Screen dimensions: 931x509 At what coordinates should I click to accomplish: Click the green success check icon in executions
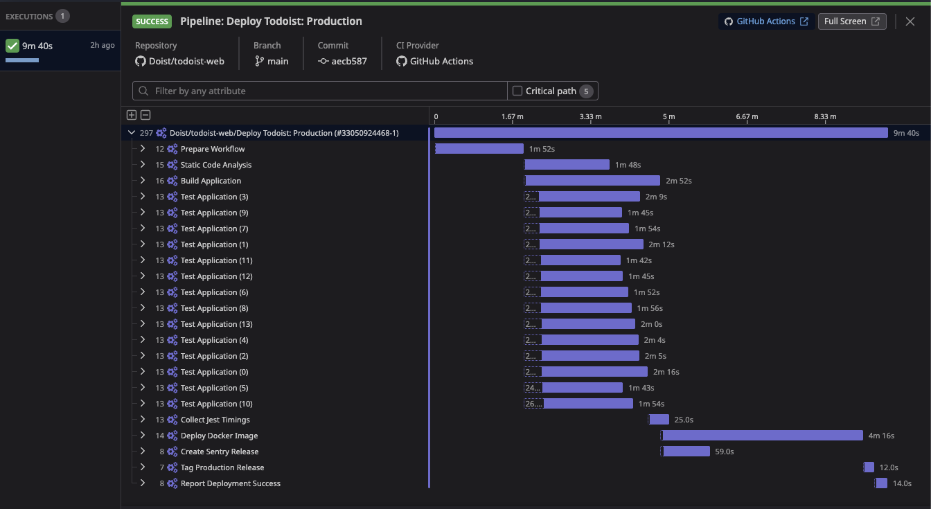(x=12, y=46)
